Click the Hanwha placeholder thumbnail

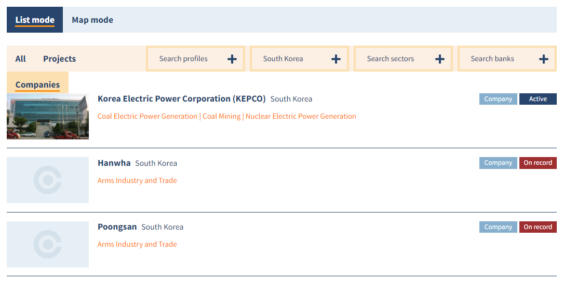pyautogui.click(x=48, y=180)
